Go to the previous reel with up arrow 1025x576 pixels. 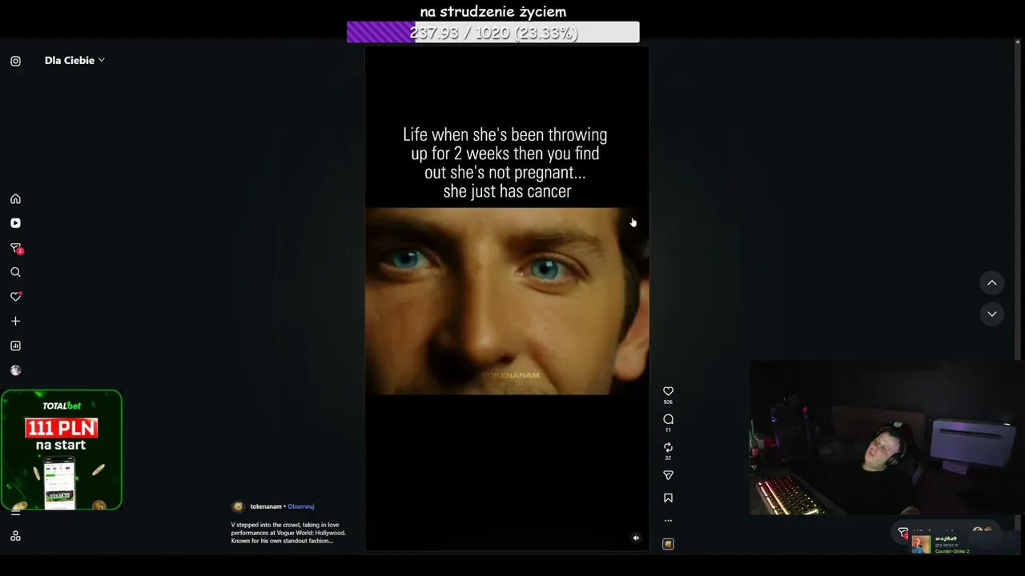tap(991, 282)
